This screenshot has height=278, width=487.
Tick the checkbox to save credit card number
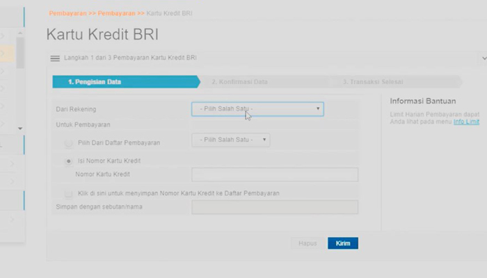click(68, 194)
